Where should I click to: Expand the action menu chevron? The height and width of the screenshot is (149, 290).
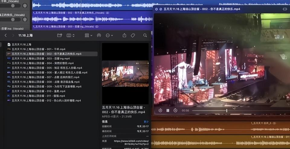click(112, 36)
